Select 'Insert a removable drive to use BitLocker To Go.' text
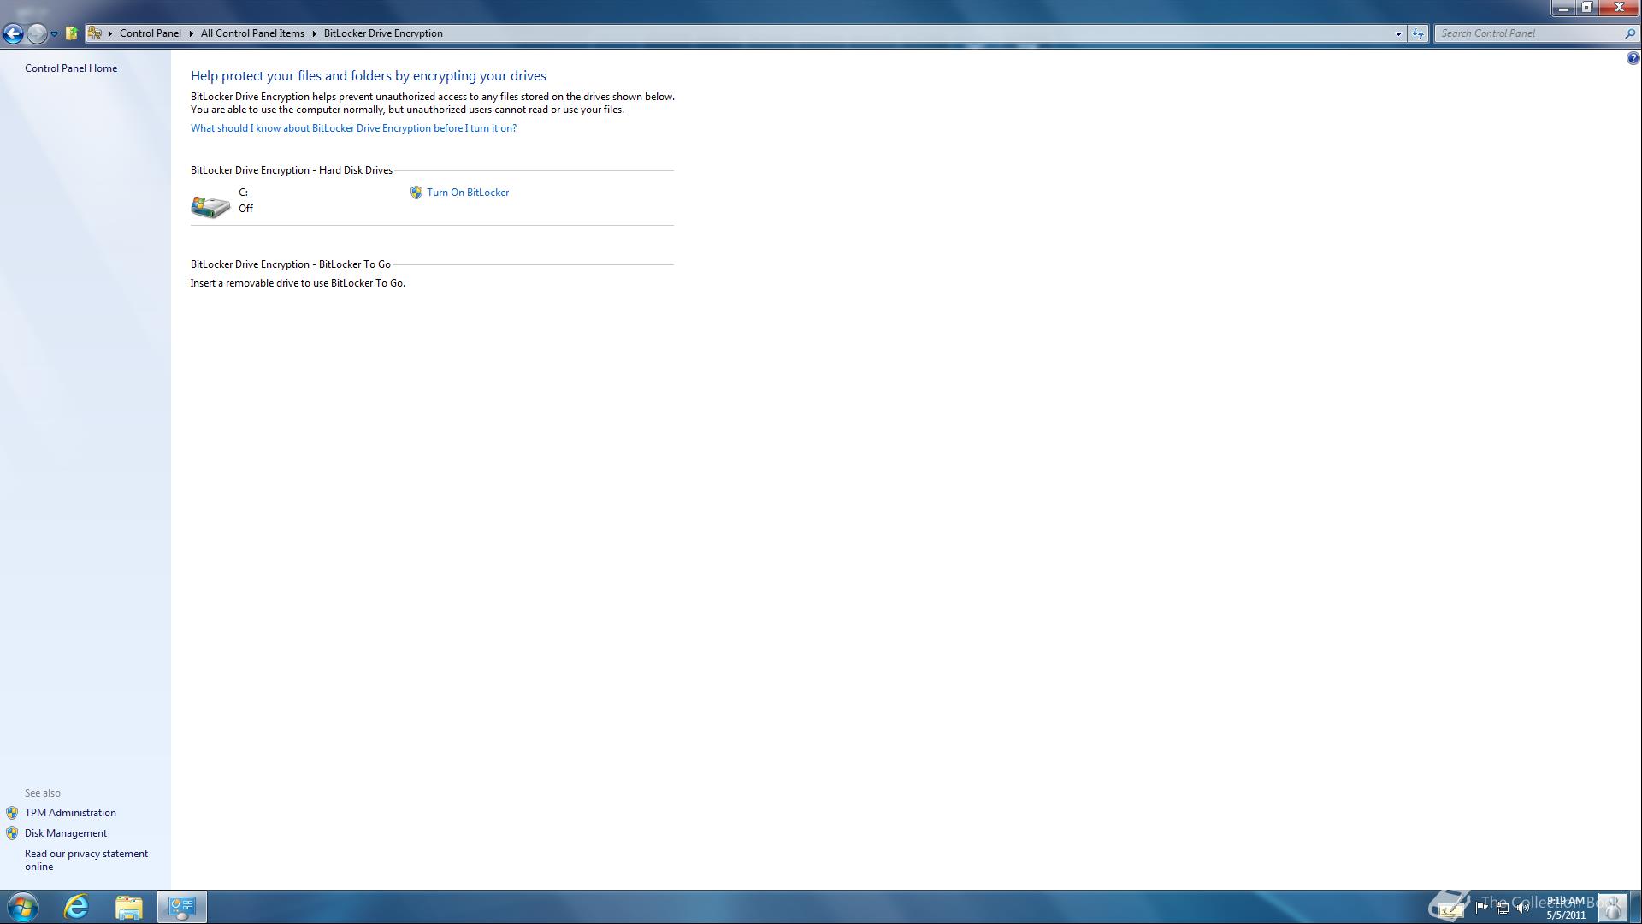This screenshot has height=924, width=1642. [x=298, y=283]
